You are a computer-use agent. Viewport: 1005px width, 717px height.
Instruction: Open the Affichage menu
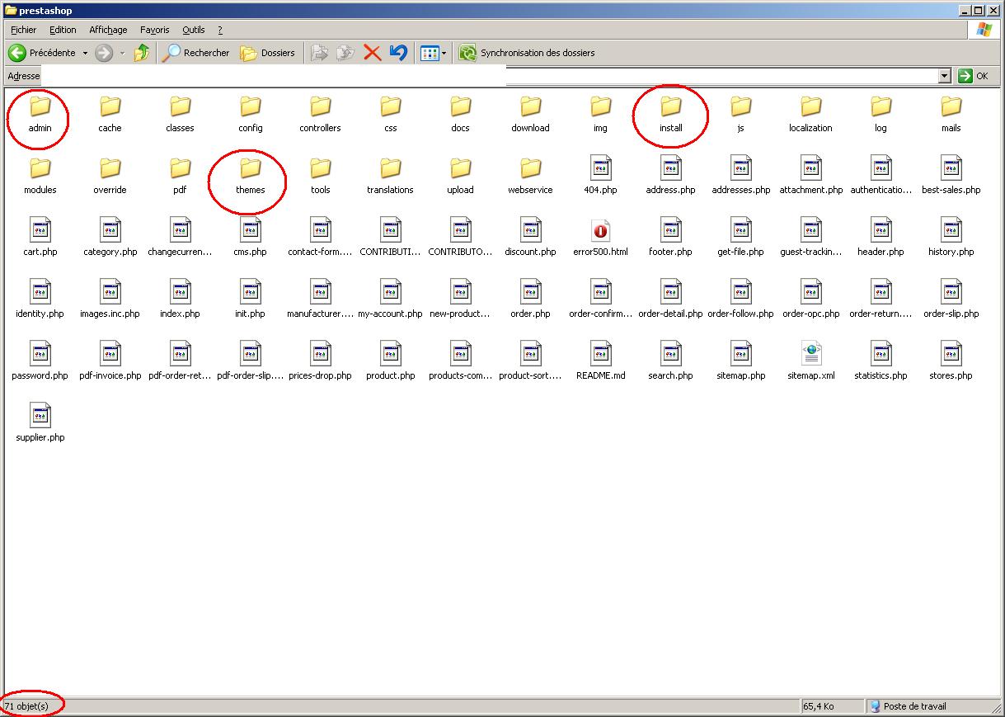point(108,30)
